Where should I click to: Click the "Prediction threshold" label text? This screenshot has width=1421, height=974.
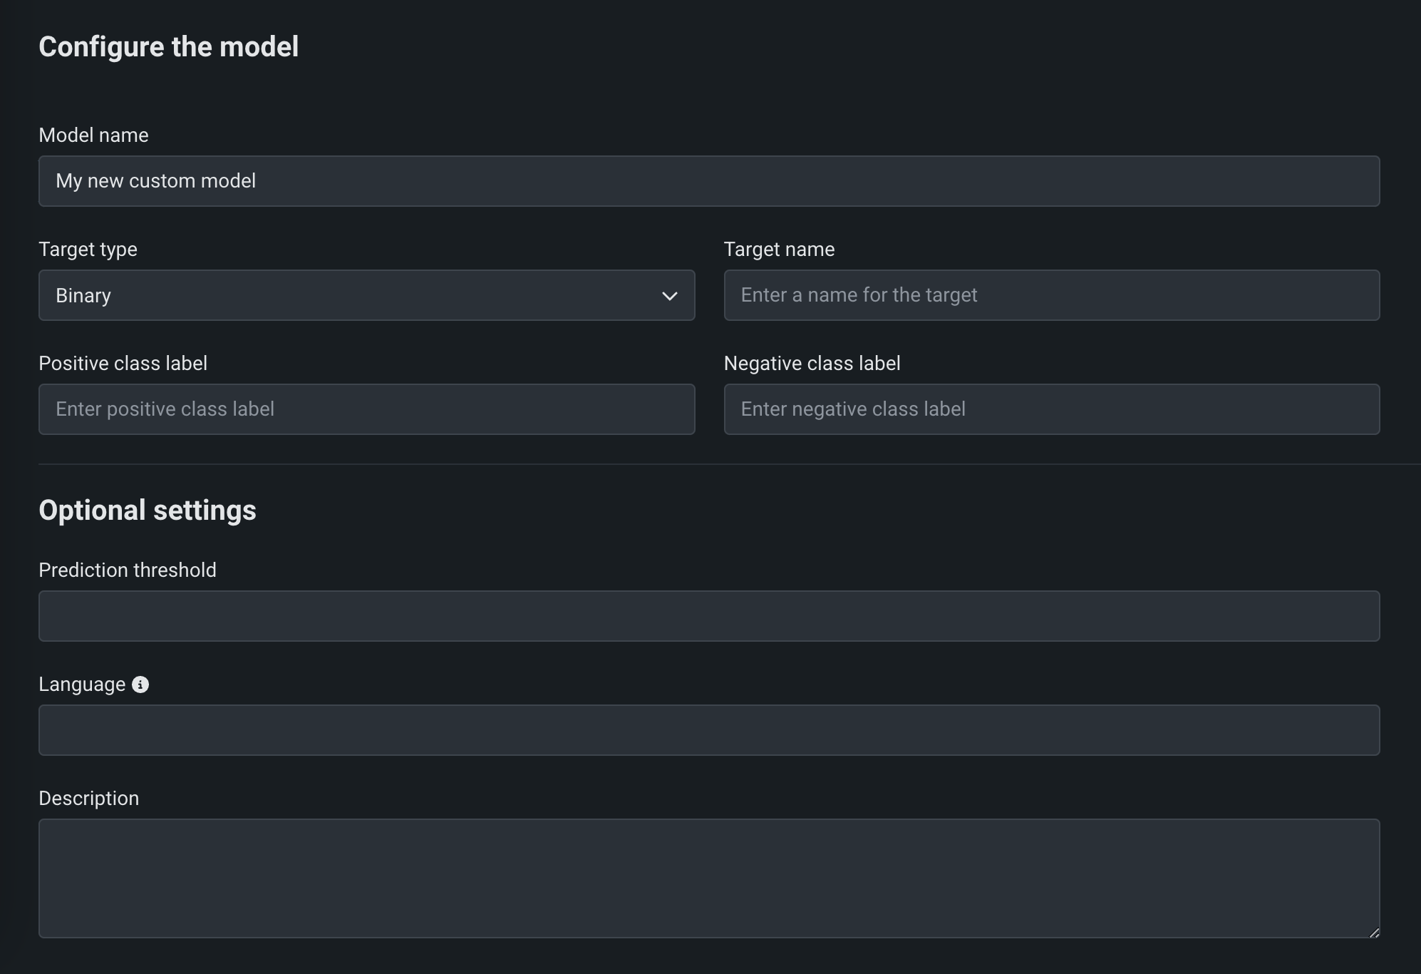coord(127,570)
